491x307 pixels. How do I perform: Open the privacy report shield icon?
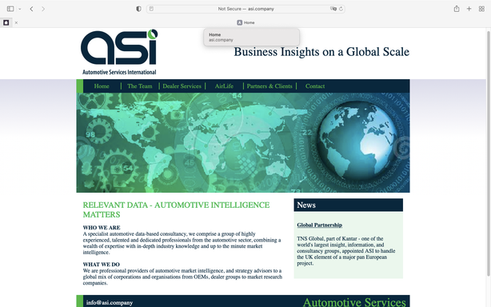[x=138, y=9]
